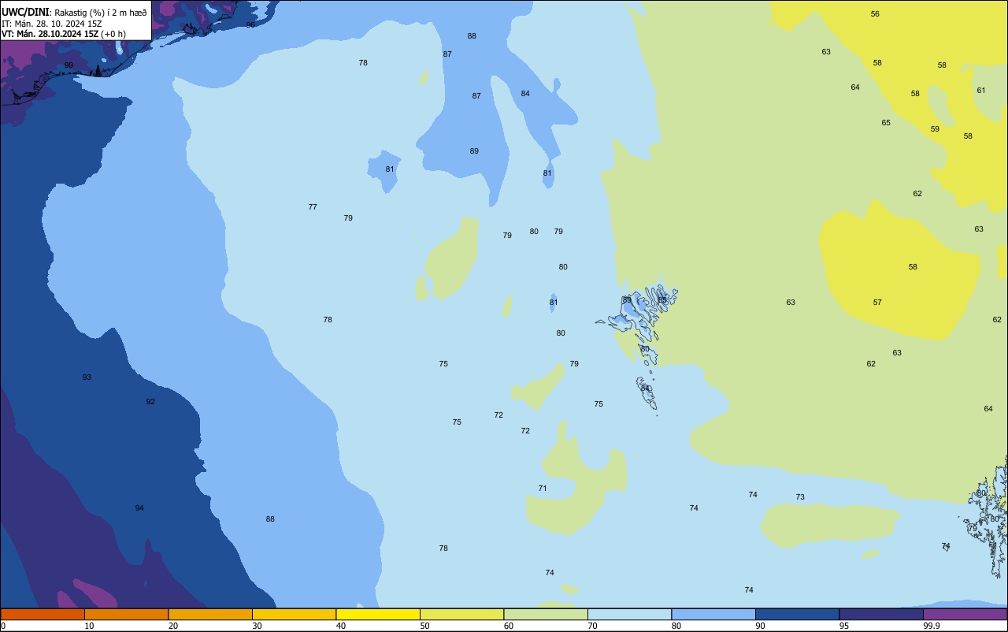This screenshot has height=632, width=1008.
Task: Click the dark blue 90–95 legend swatch
Action: [x=797, y=614]
